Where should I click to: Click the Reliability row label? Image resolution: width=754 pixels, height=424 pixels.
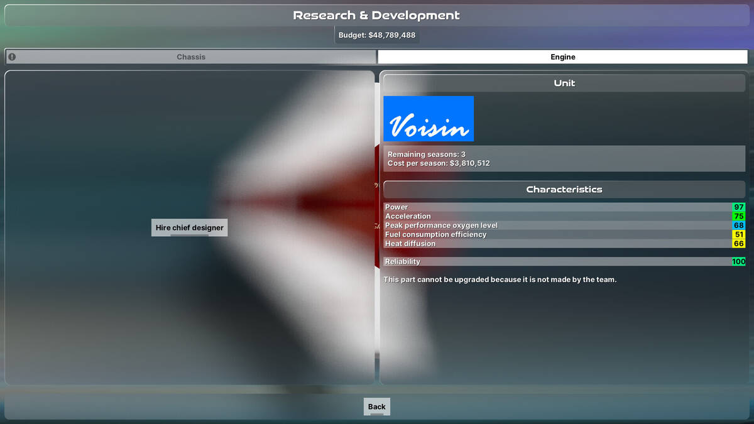403,261
